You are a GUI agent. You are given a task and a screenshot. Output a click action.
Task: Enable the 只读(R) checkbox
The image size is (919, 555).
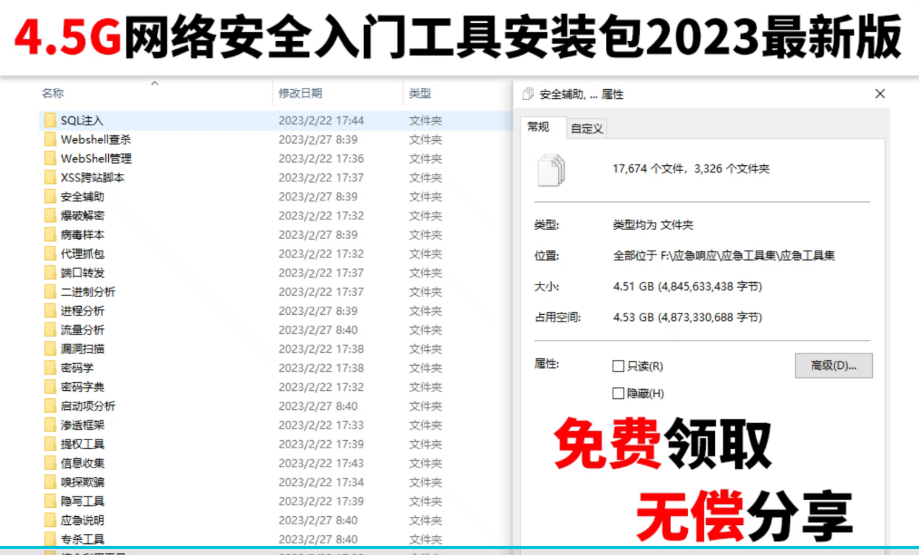(618, 366)
